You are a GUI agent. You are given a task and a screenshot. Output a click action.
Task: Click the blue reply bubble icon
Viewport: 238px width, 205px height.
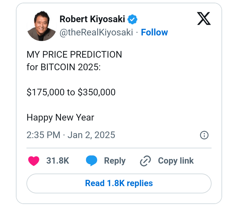pos(92,161)
